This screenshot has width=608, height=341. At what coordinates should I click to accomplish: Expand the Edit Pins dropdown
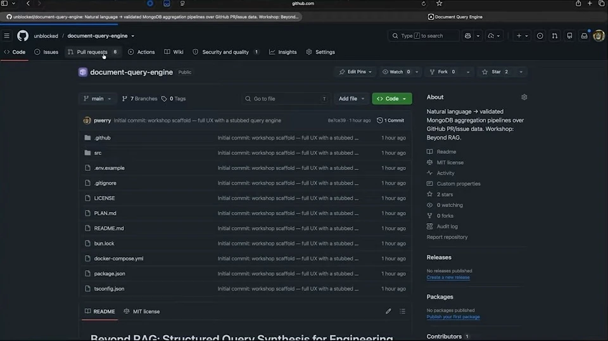coord(355,72)
